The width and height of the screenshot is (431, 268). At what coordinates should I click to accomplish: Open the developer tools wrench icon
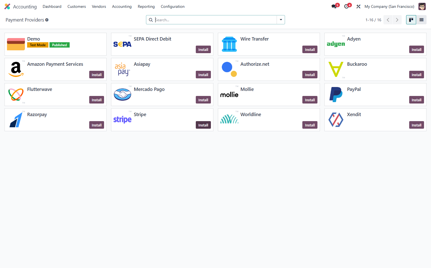(358, 6)
